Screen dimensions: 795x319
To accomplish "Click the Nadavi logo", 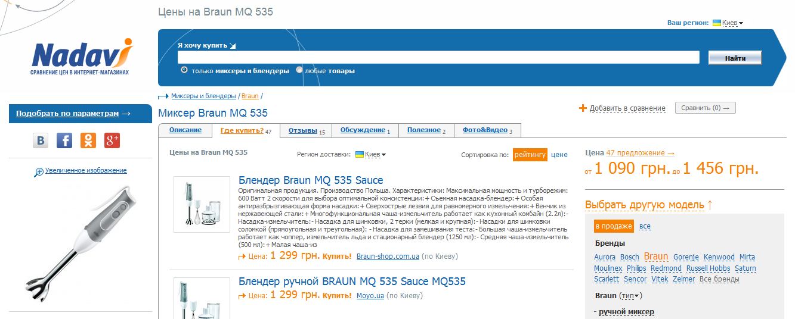I will tap(81, 58).
